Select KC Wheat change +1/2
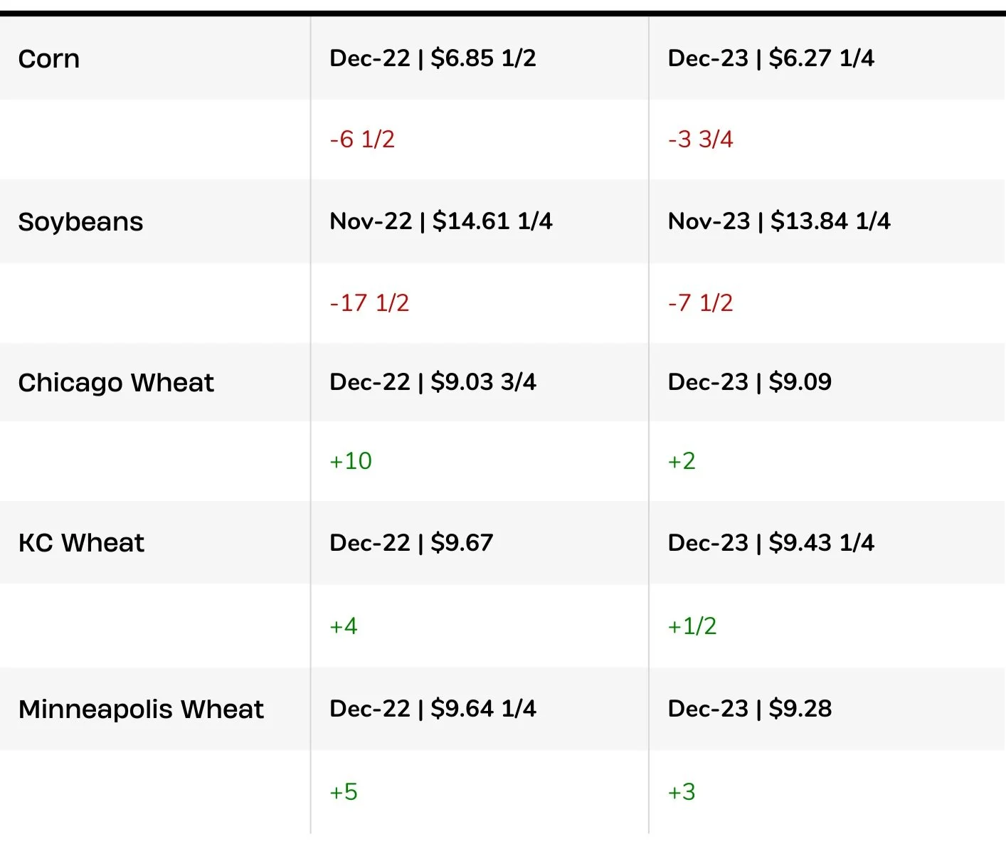Viewport: 1006px width, 854px height. point(692,626)
